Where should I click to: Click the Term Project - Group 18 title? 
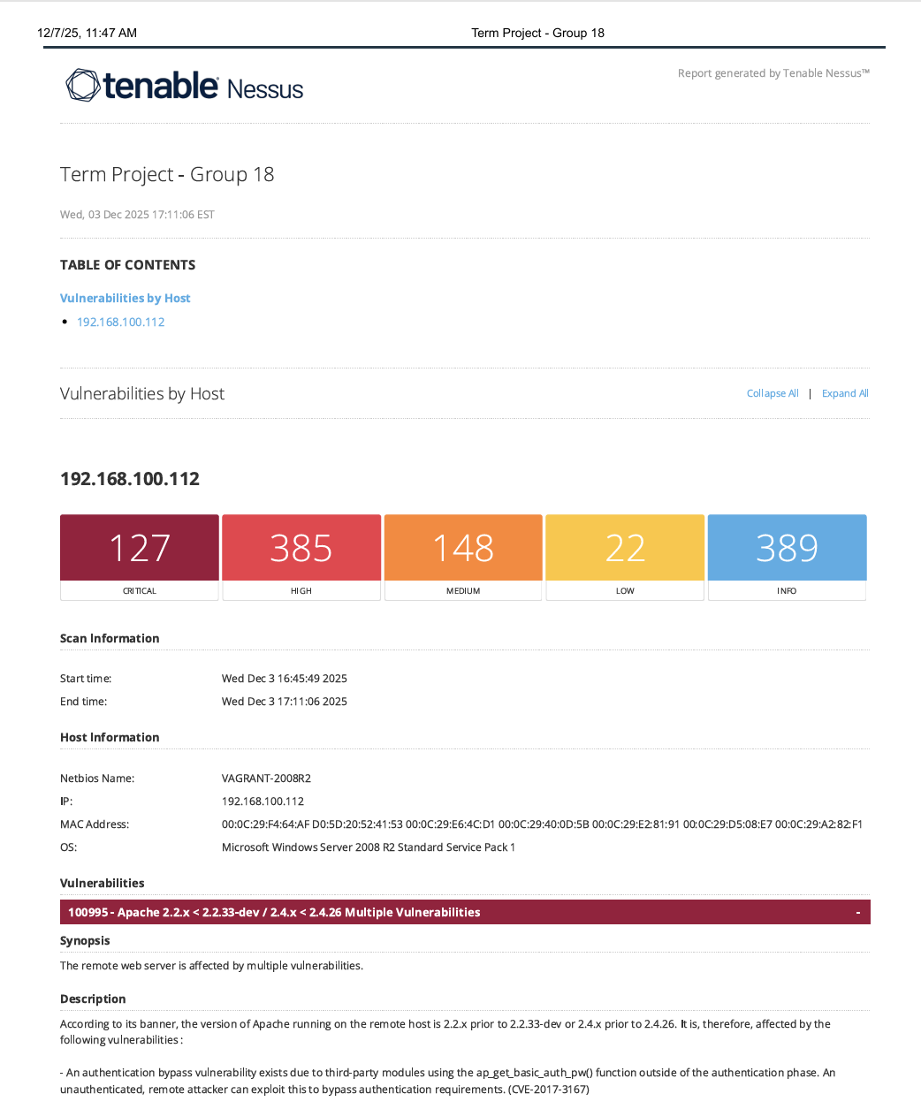click(166, 174)
